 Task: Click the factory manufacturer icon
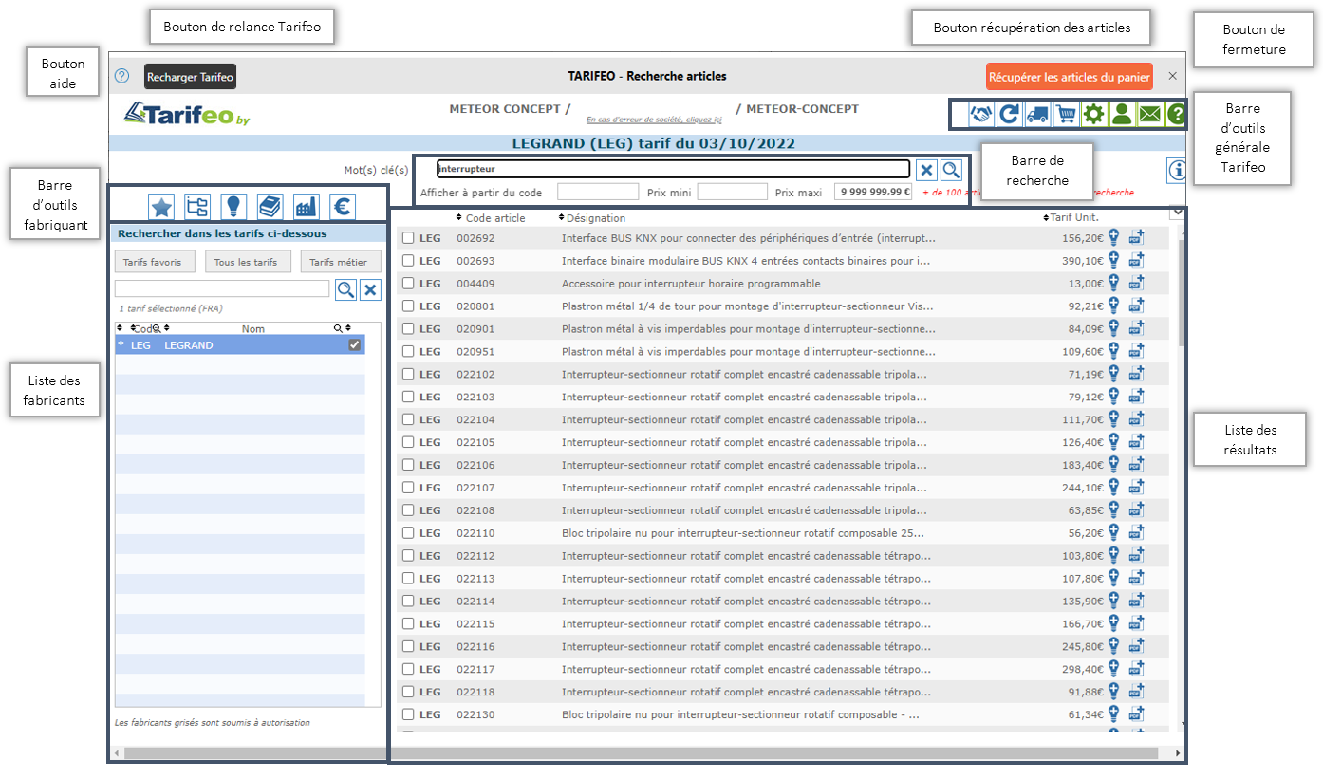306,206
